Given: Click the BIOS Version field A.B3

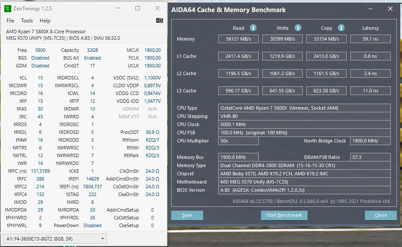Looking at the screenshot, I should 305,190.
